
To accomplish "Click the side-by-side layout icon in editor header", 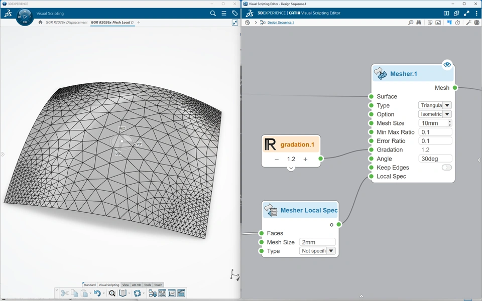I will [x=446, y=13].
